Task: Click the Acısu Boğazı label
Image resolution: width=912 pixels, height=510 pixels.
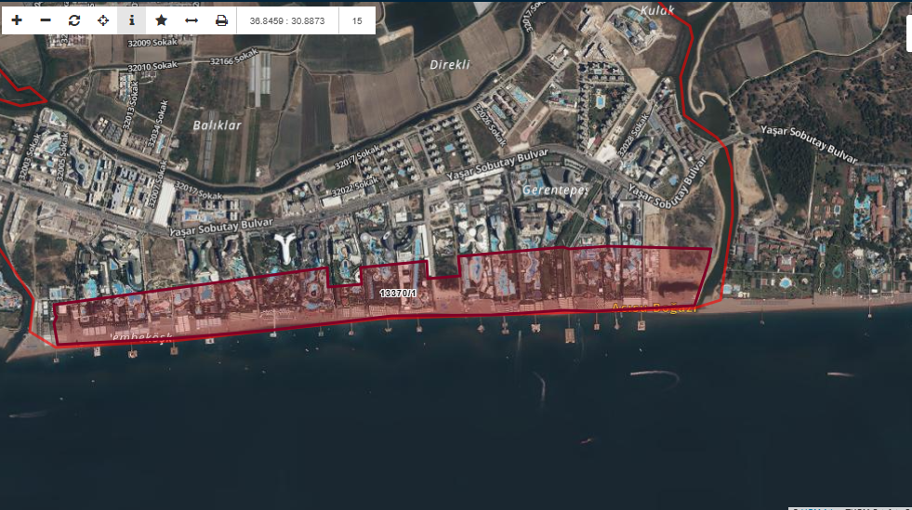Action: 654,307
